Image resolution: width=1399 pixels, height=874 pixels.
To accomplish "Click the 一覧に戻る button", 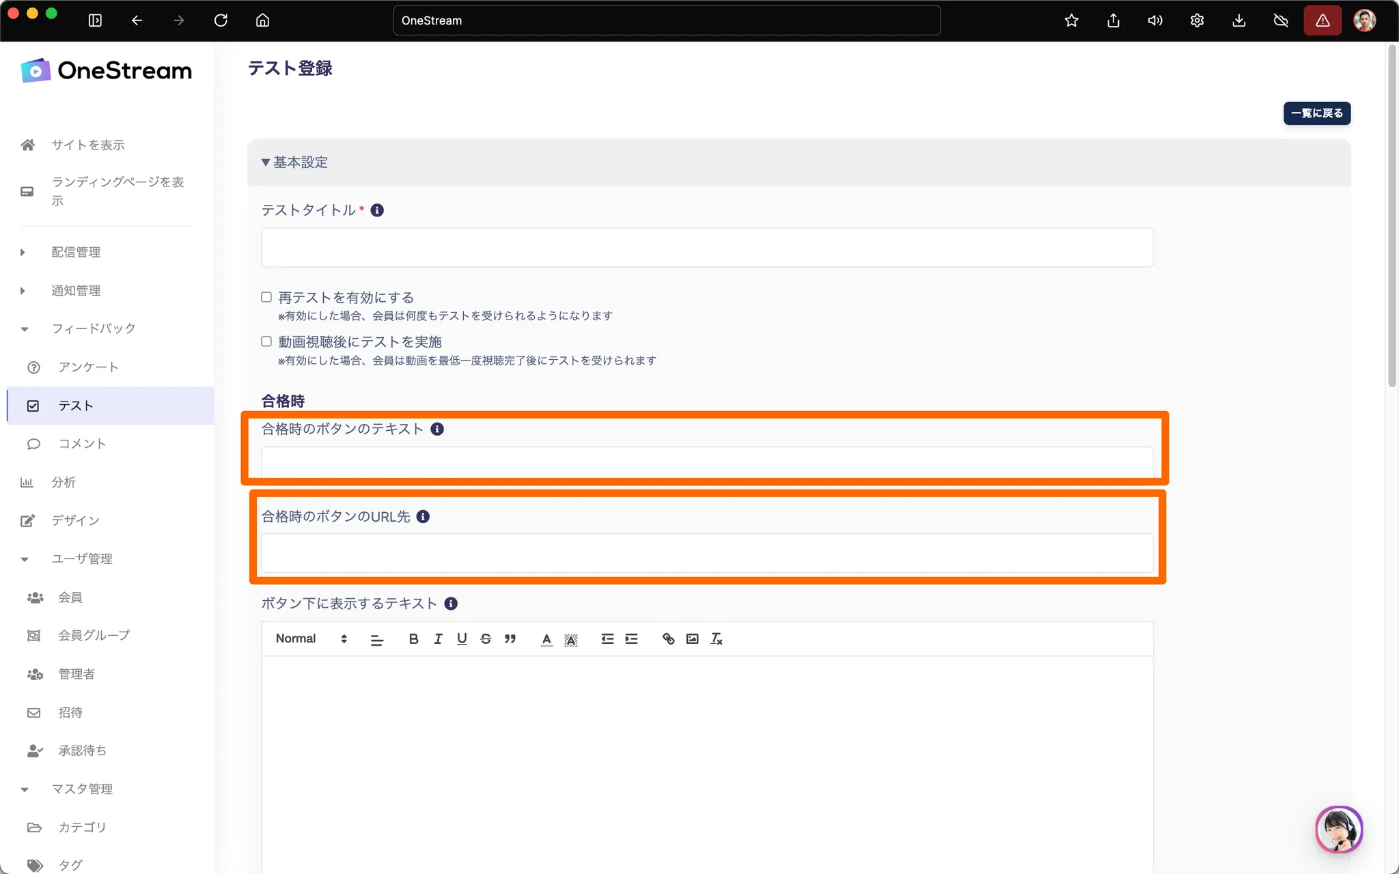I will pyautogui.click(x=1316, y=113).
